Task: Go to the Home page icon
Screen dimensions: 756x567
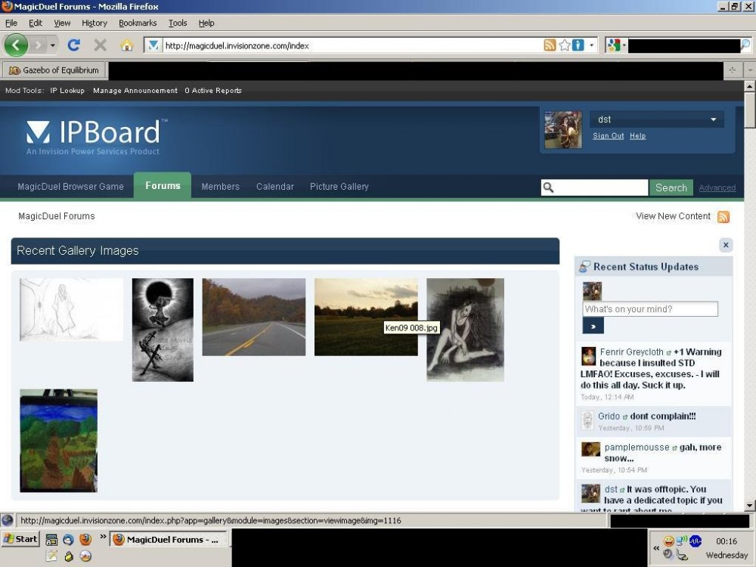Action: (x=127, y=45)
